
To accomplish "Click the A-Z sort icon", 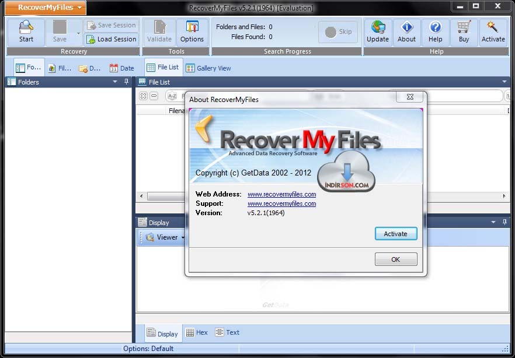I will click(172, 96).
